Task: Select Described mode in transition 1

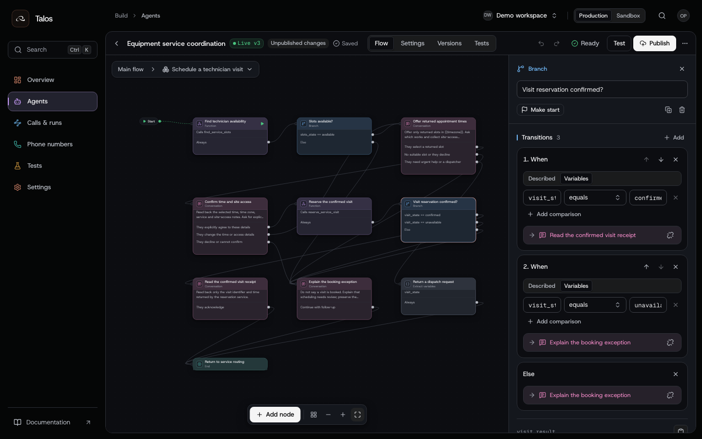Action: [x=542, y=179]
